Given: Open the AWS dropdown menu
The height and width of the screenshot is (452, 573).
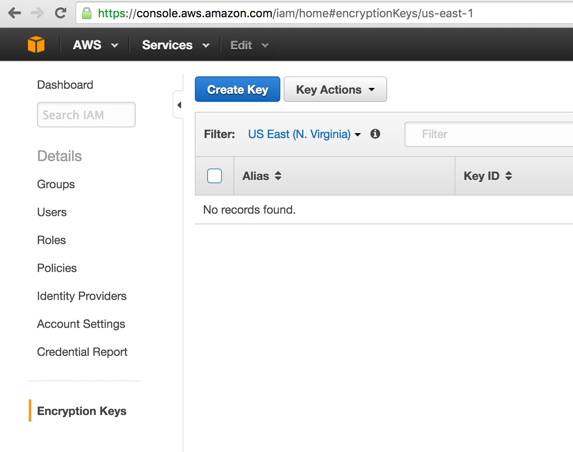Looking at the screenshot, I should pos(95,45).
